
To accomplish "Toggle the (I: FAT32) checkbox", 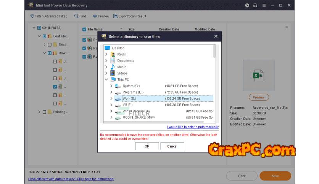I will click(39, 28).
